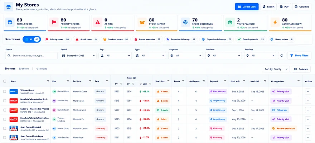Click the Walmart Laval store logo
This screenshot has height=143, width=315.
(14, 92)
